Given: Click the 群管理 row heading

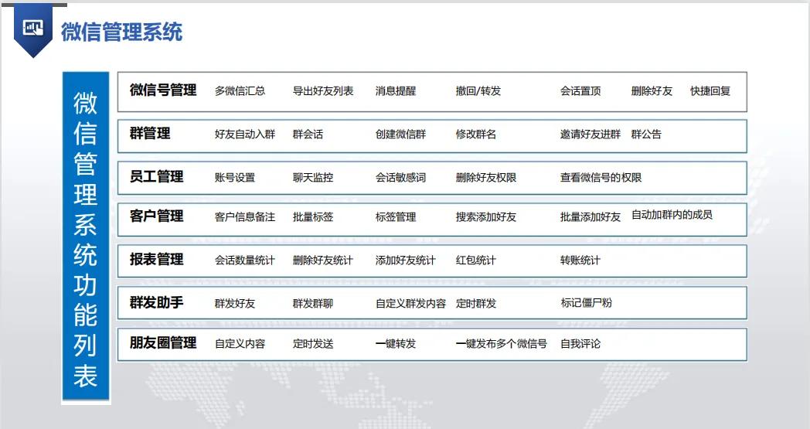Looking at the screenshot, I should (150, 134).
